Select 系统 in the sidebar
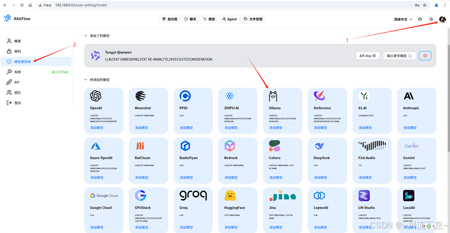Screen dimensions: 450x233 tap(36, 72)
